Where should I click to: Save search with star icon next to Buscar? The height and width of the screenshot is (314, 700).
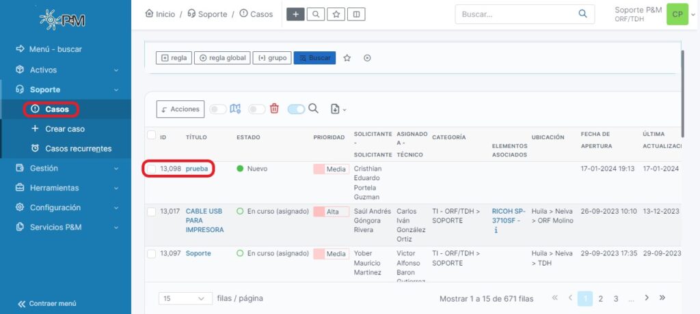(347, 58)
